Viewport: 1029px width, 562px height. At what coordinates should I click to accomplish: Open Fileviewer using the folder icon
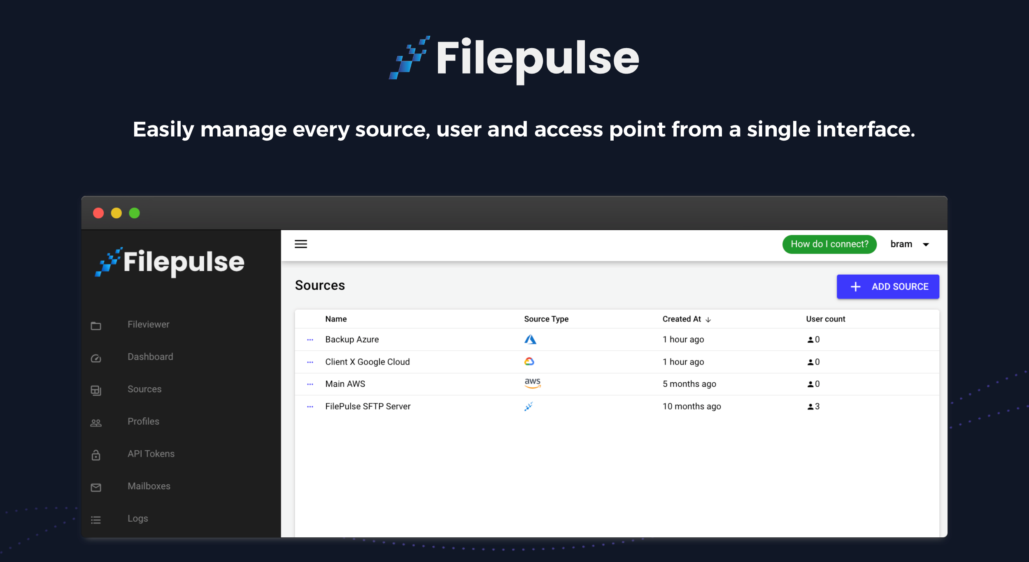pos(96,325)
